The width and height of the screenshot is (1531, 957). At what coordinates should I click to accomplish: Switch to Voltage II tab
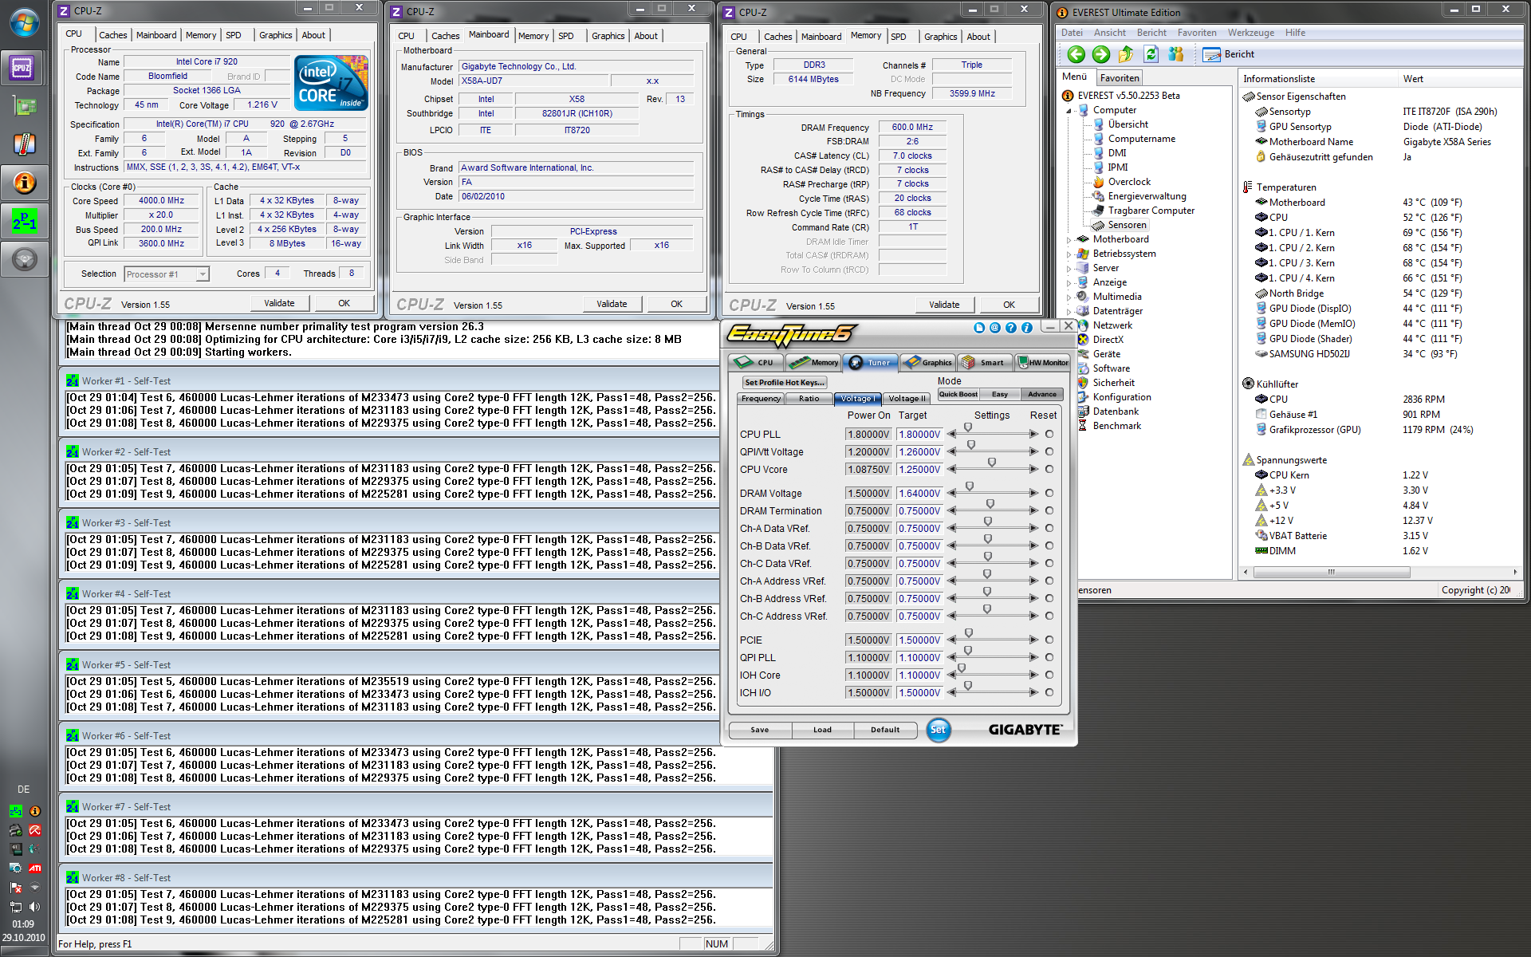pos(907,399)
